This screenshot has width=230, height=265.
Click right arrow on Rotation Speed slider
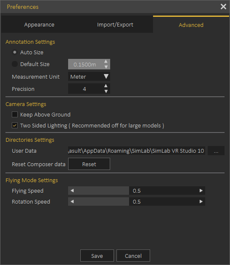coord(201,201)
